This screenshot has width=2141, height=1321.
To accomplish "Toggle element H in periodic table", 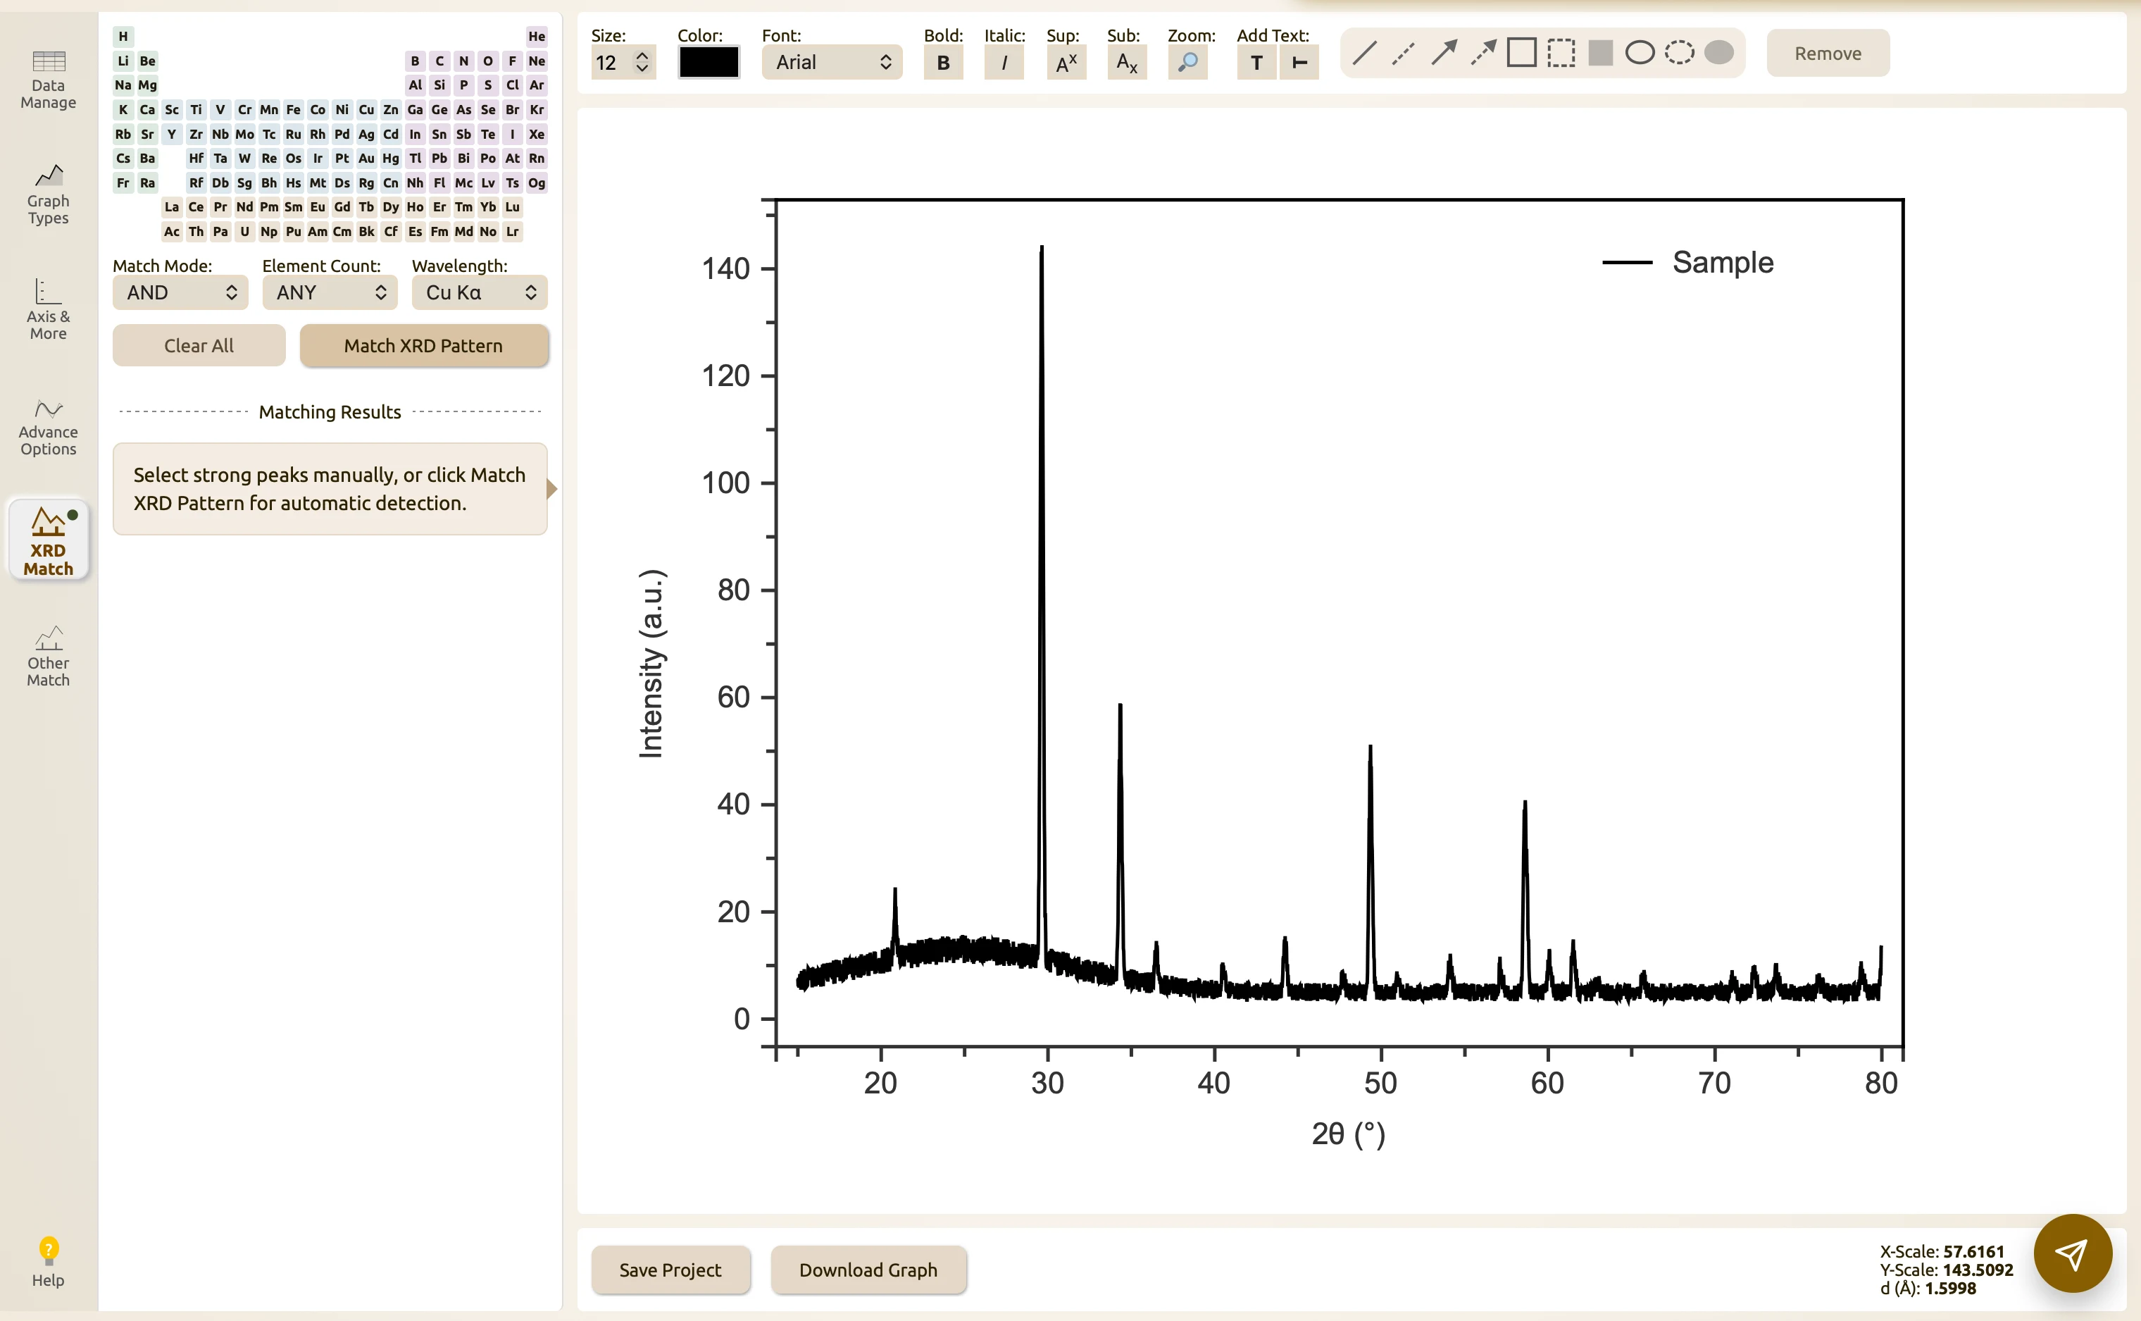I will point(123,37).
